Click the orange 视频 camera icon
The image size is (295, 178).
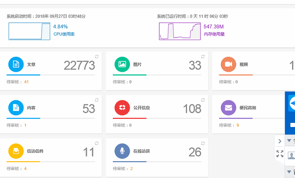[228, 64]
